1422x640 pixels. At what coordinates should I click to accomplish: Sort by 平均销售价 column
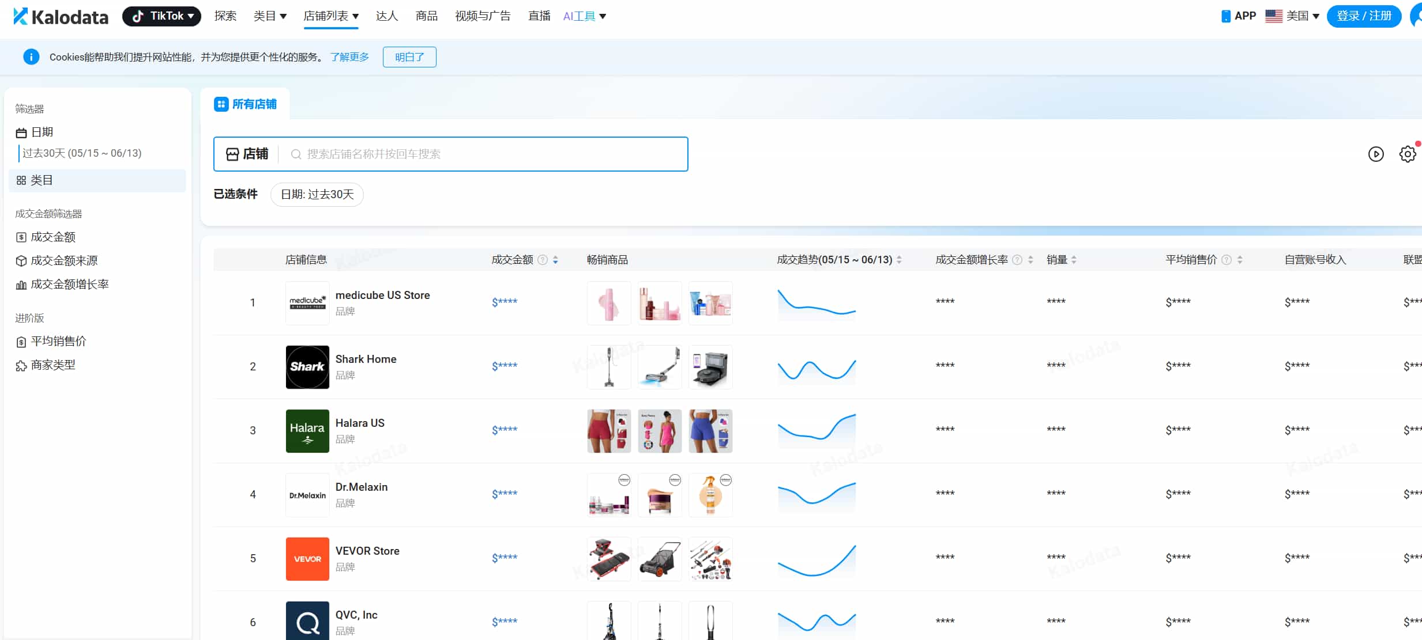click(1240, 260)
